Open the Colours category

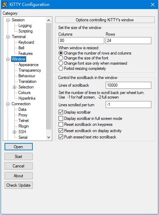[x=24, y=93]
